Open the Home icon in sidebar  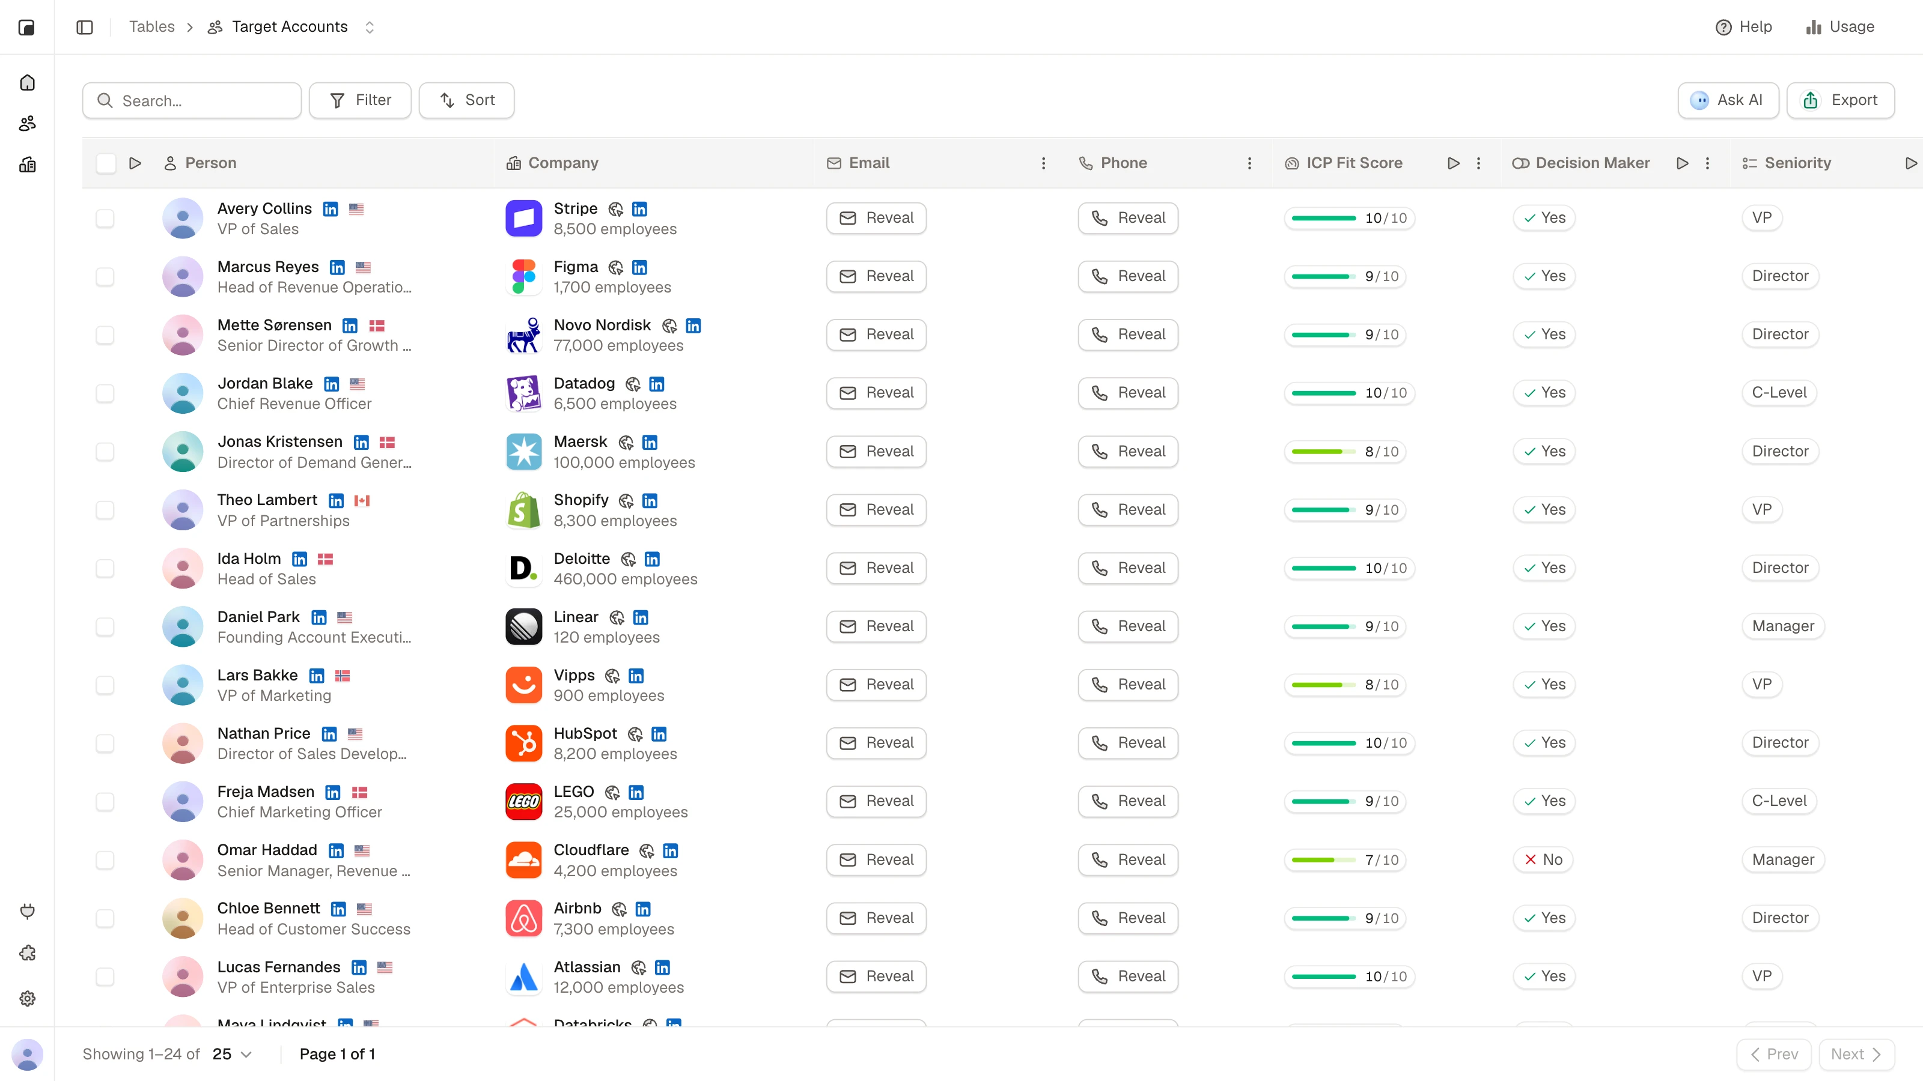coord(28,83)
